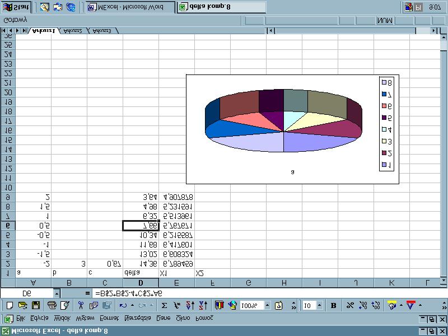Click the Cut scissors icon
The width and height of the screenshot is (448, 336).
tap(81, 305)
